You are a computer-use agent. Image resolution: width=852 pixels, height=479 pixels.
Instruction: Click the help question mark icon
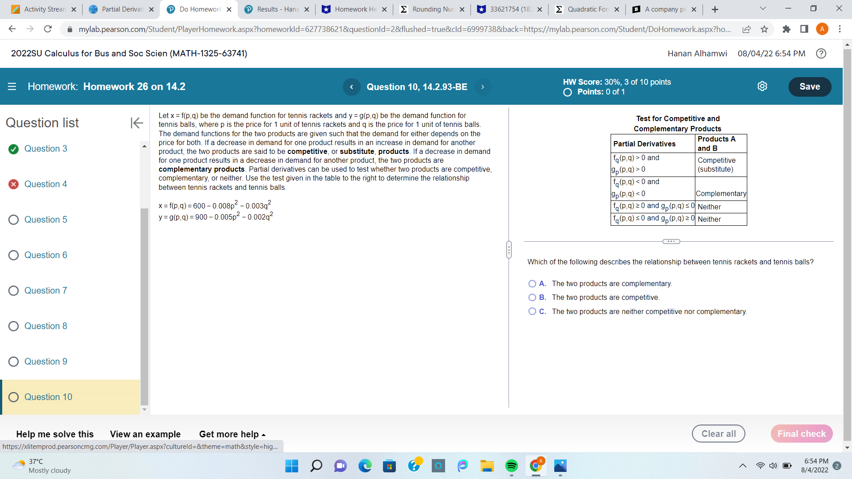point(821,53)
